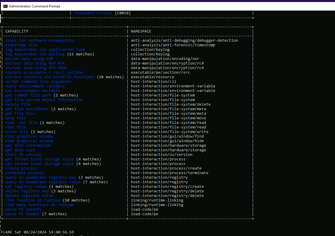
Task: Click the 'Administrator: Command Prompt' window title
Action: pos(34,6)
